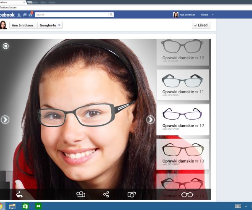The image size is (252, 210).
Task: Open glasses catalog icon in bottom bar
Action: tap(187, 195)
